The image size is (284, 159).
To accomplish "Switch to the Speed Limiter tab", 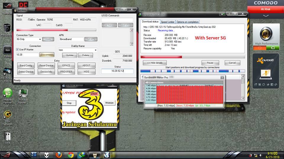I will (x=167, y=22).
